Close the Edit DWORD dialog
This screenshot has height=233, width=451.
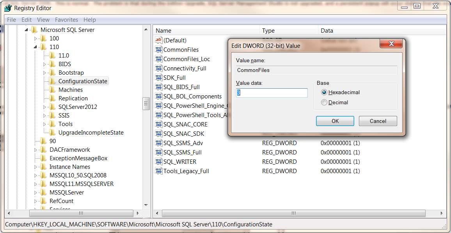391,44
